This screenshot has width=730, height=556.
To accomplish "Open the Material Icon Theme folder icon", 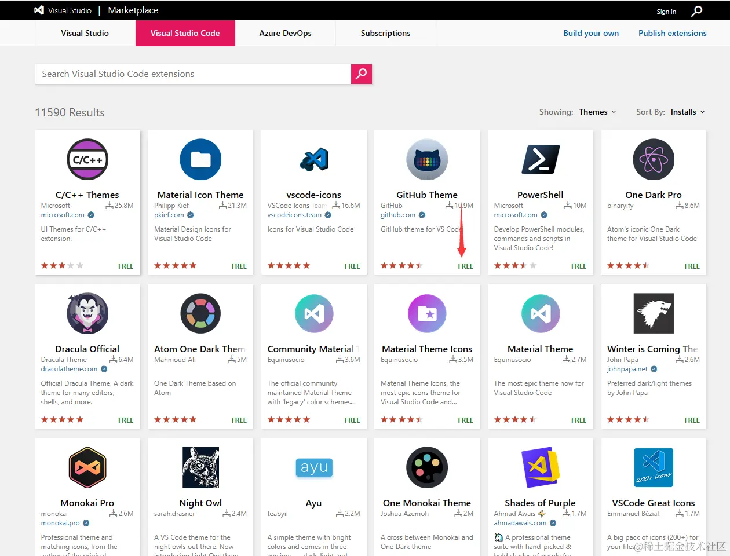I will 200,159.
